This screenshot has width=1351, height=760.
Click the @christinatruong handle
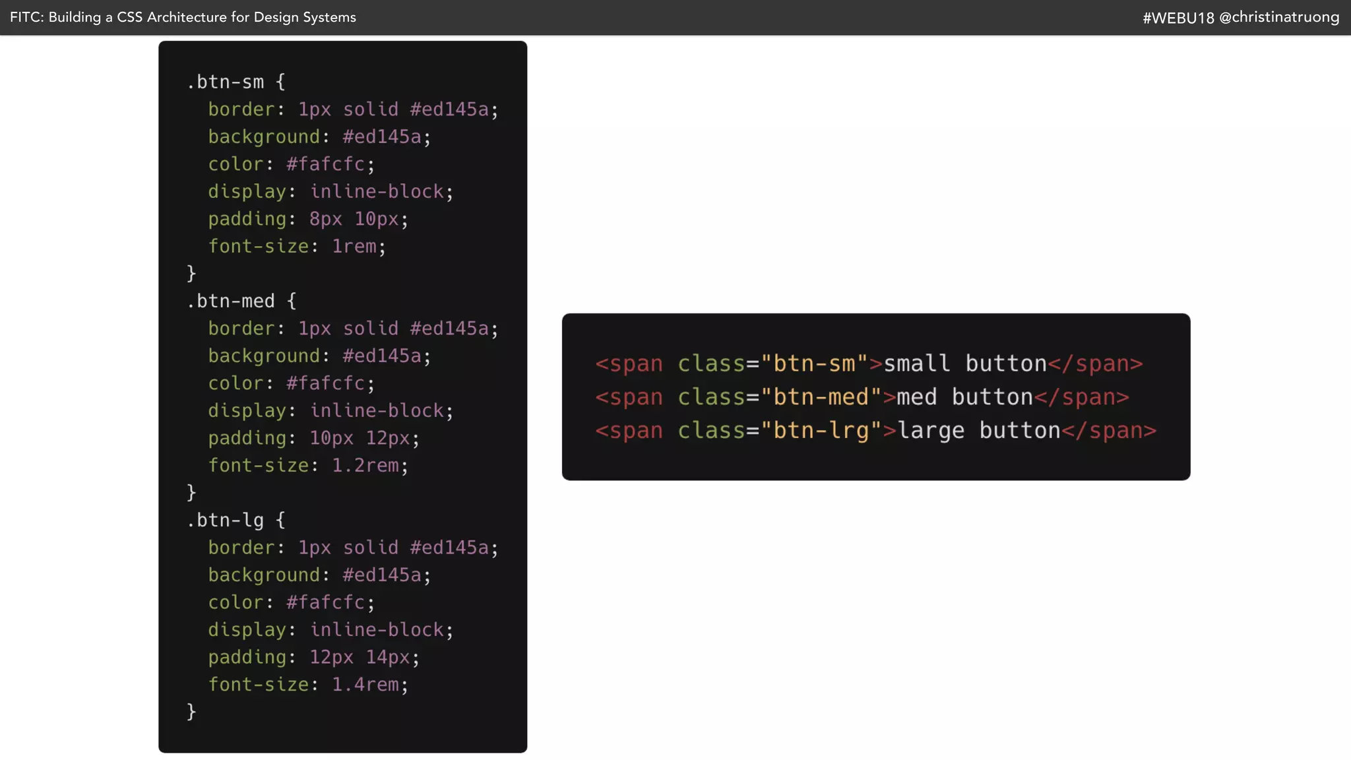[x=1279, y=17]
